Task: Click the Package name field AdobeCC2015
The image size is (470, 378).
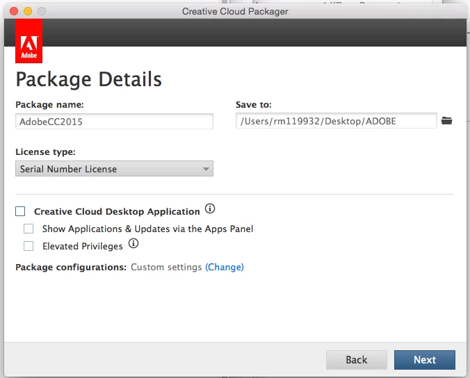Action: coord(114,122)
